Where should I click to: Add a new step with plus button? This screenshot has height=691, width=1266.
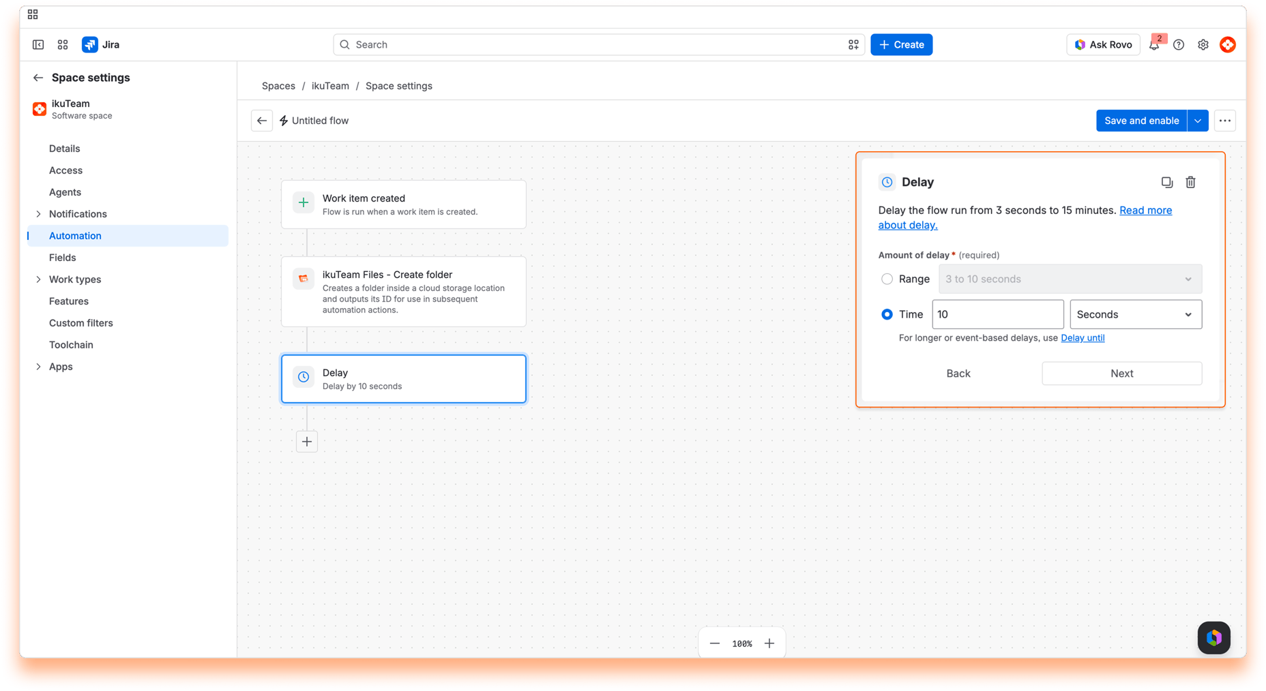tap(307, 442)
